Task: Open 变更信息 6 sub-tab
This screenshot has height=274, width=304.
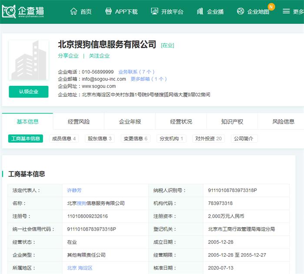Action: 135,139
